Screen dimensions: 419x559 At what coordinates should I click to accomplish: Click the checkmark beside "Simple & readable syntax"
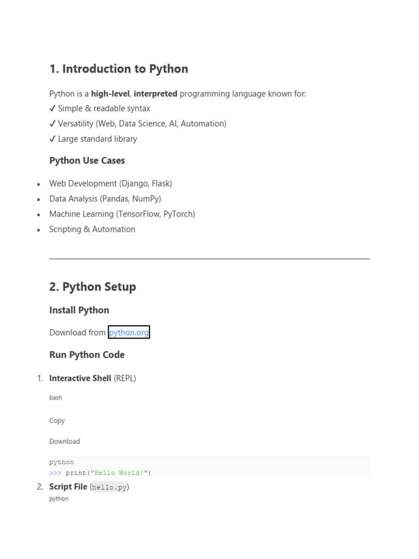point(52,109)
